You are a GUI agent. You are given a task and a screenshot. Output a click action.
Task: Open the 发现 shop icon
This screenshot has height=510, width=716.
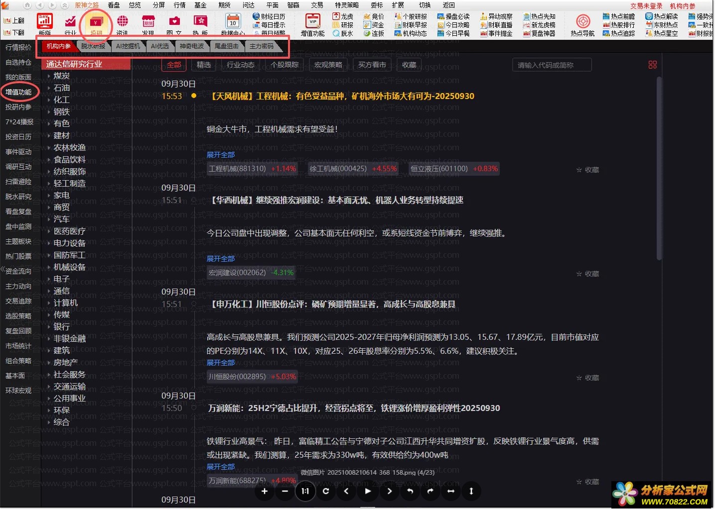(x=148, y=24)
